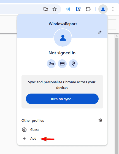Click Add to create new profile
The height and width of the screenshot is (154, 119).
62,139
